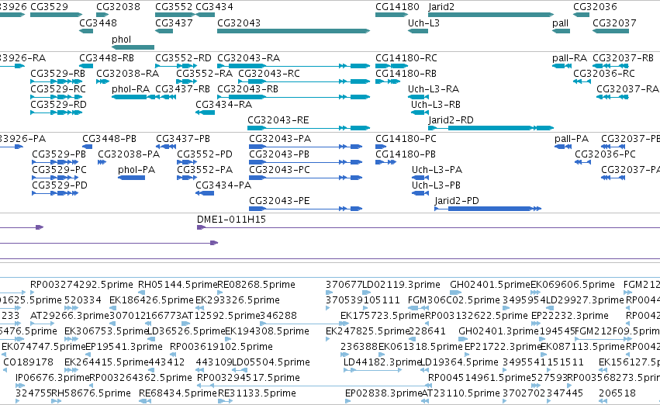660x405 pixels.
Task: Open the phol-PA protein feature
Action: pos(136,170)
